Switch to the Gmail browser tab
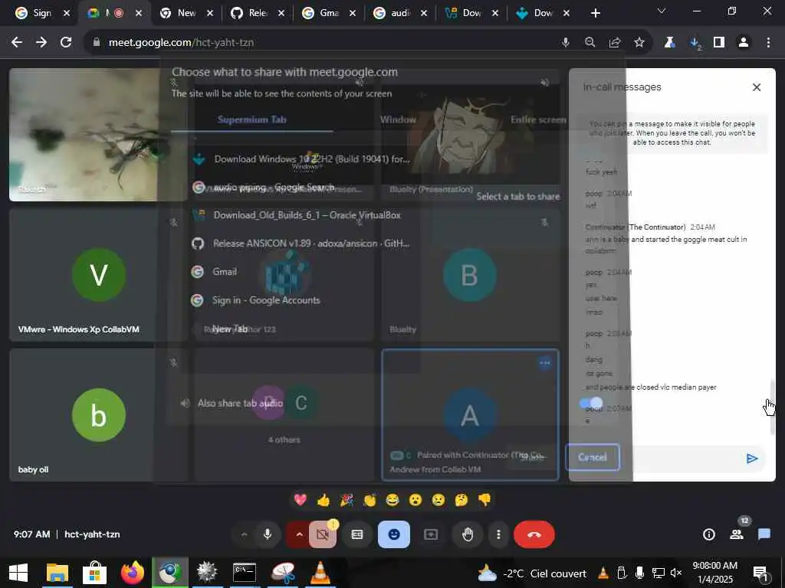The height and width of the screenshot is (588, 785). [x=328, y=13]
